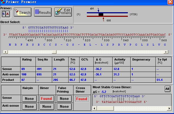Screen dimensions: 174x114
Task: Click Anti-sense False Priming None button
Action: [64, 107]
